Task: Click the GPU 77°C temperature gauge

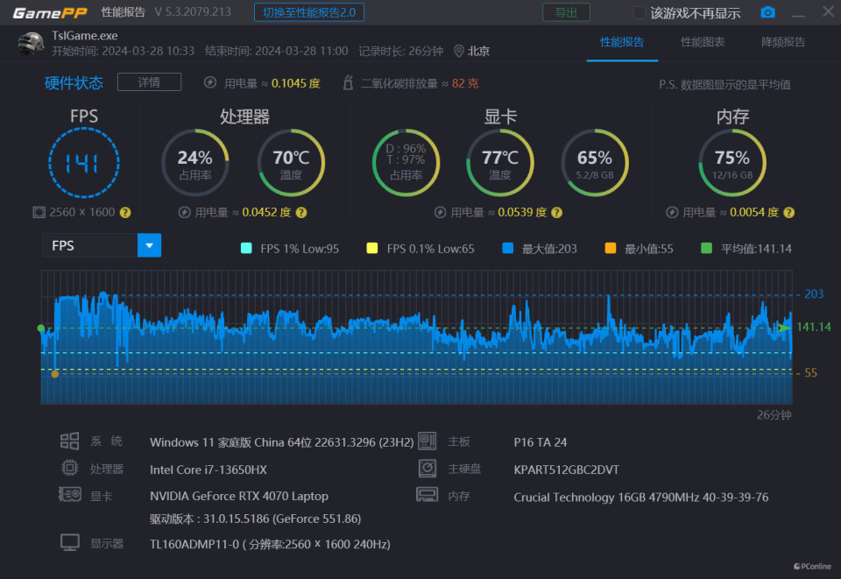Action: point(500,162)
